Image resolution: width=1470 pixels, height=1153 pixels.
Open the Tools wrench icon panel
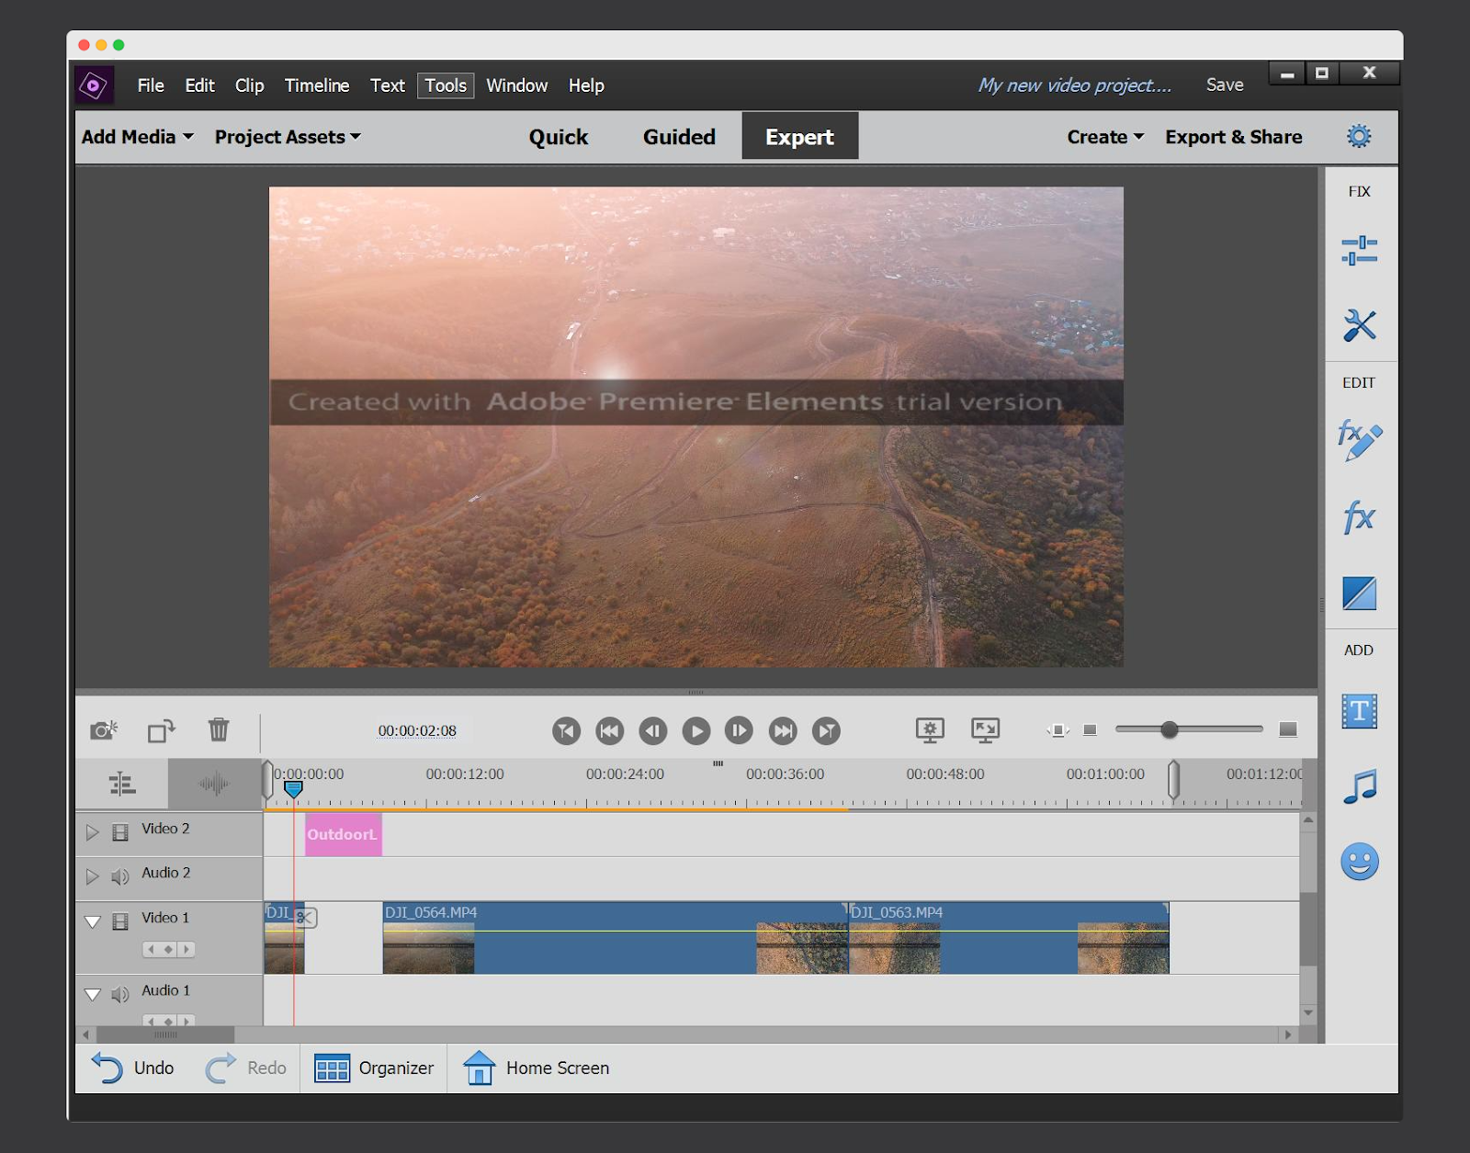(1359, 325)
